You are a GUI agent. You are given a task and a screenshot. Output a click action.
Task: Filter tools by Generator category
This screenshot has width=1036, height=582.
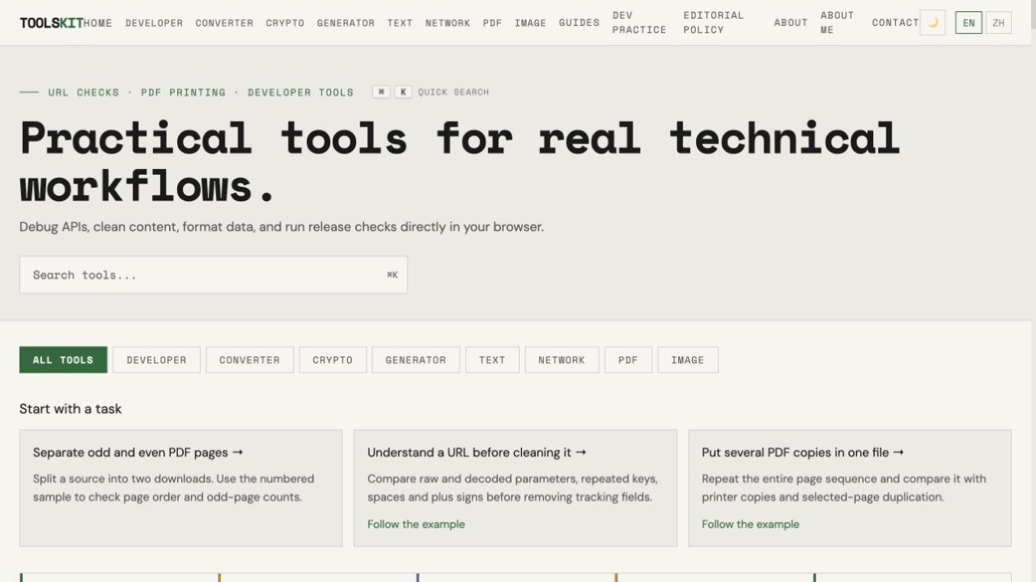click(x=416, y=360)
